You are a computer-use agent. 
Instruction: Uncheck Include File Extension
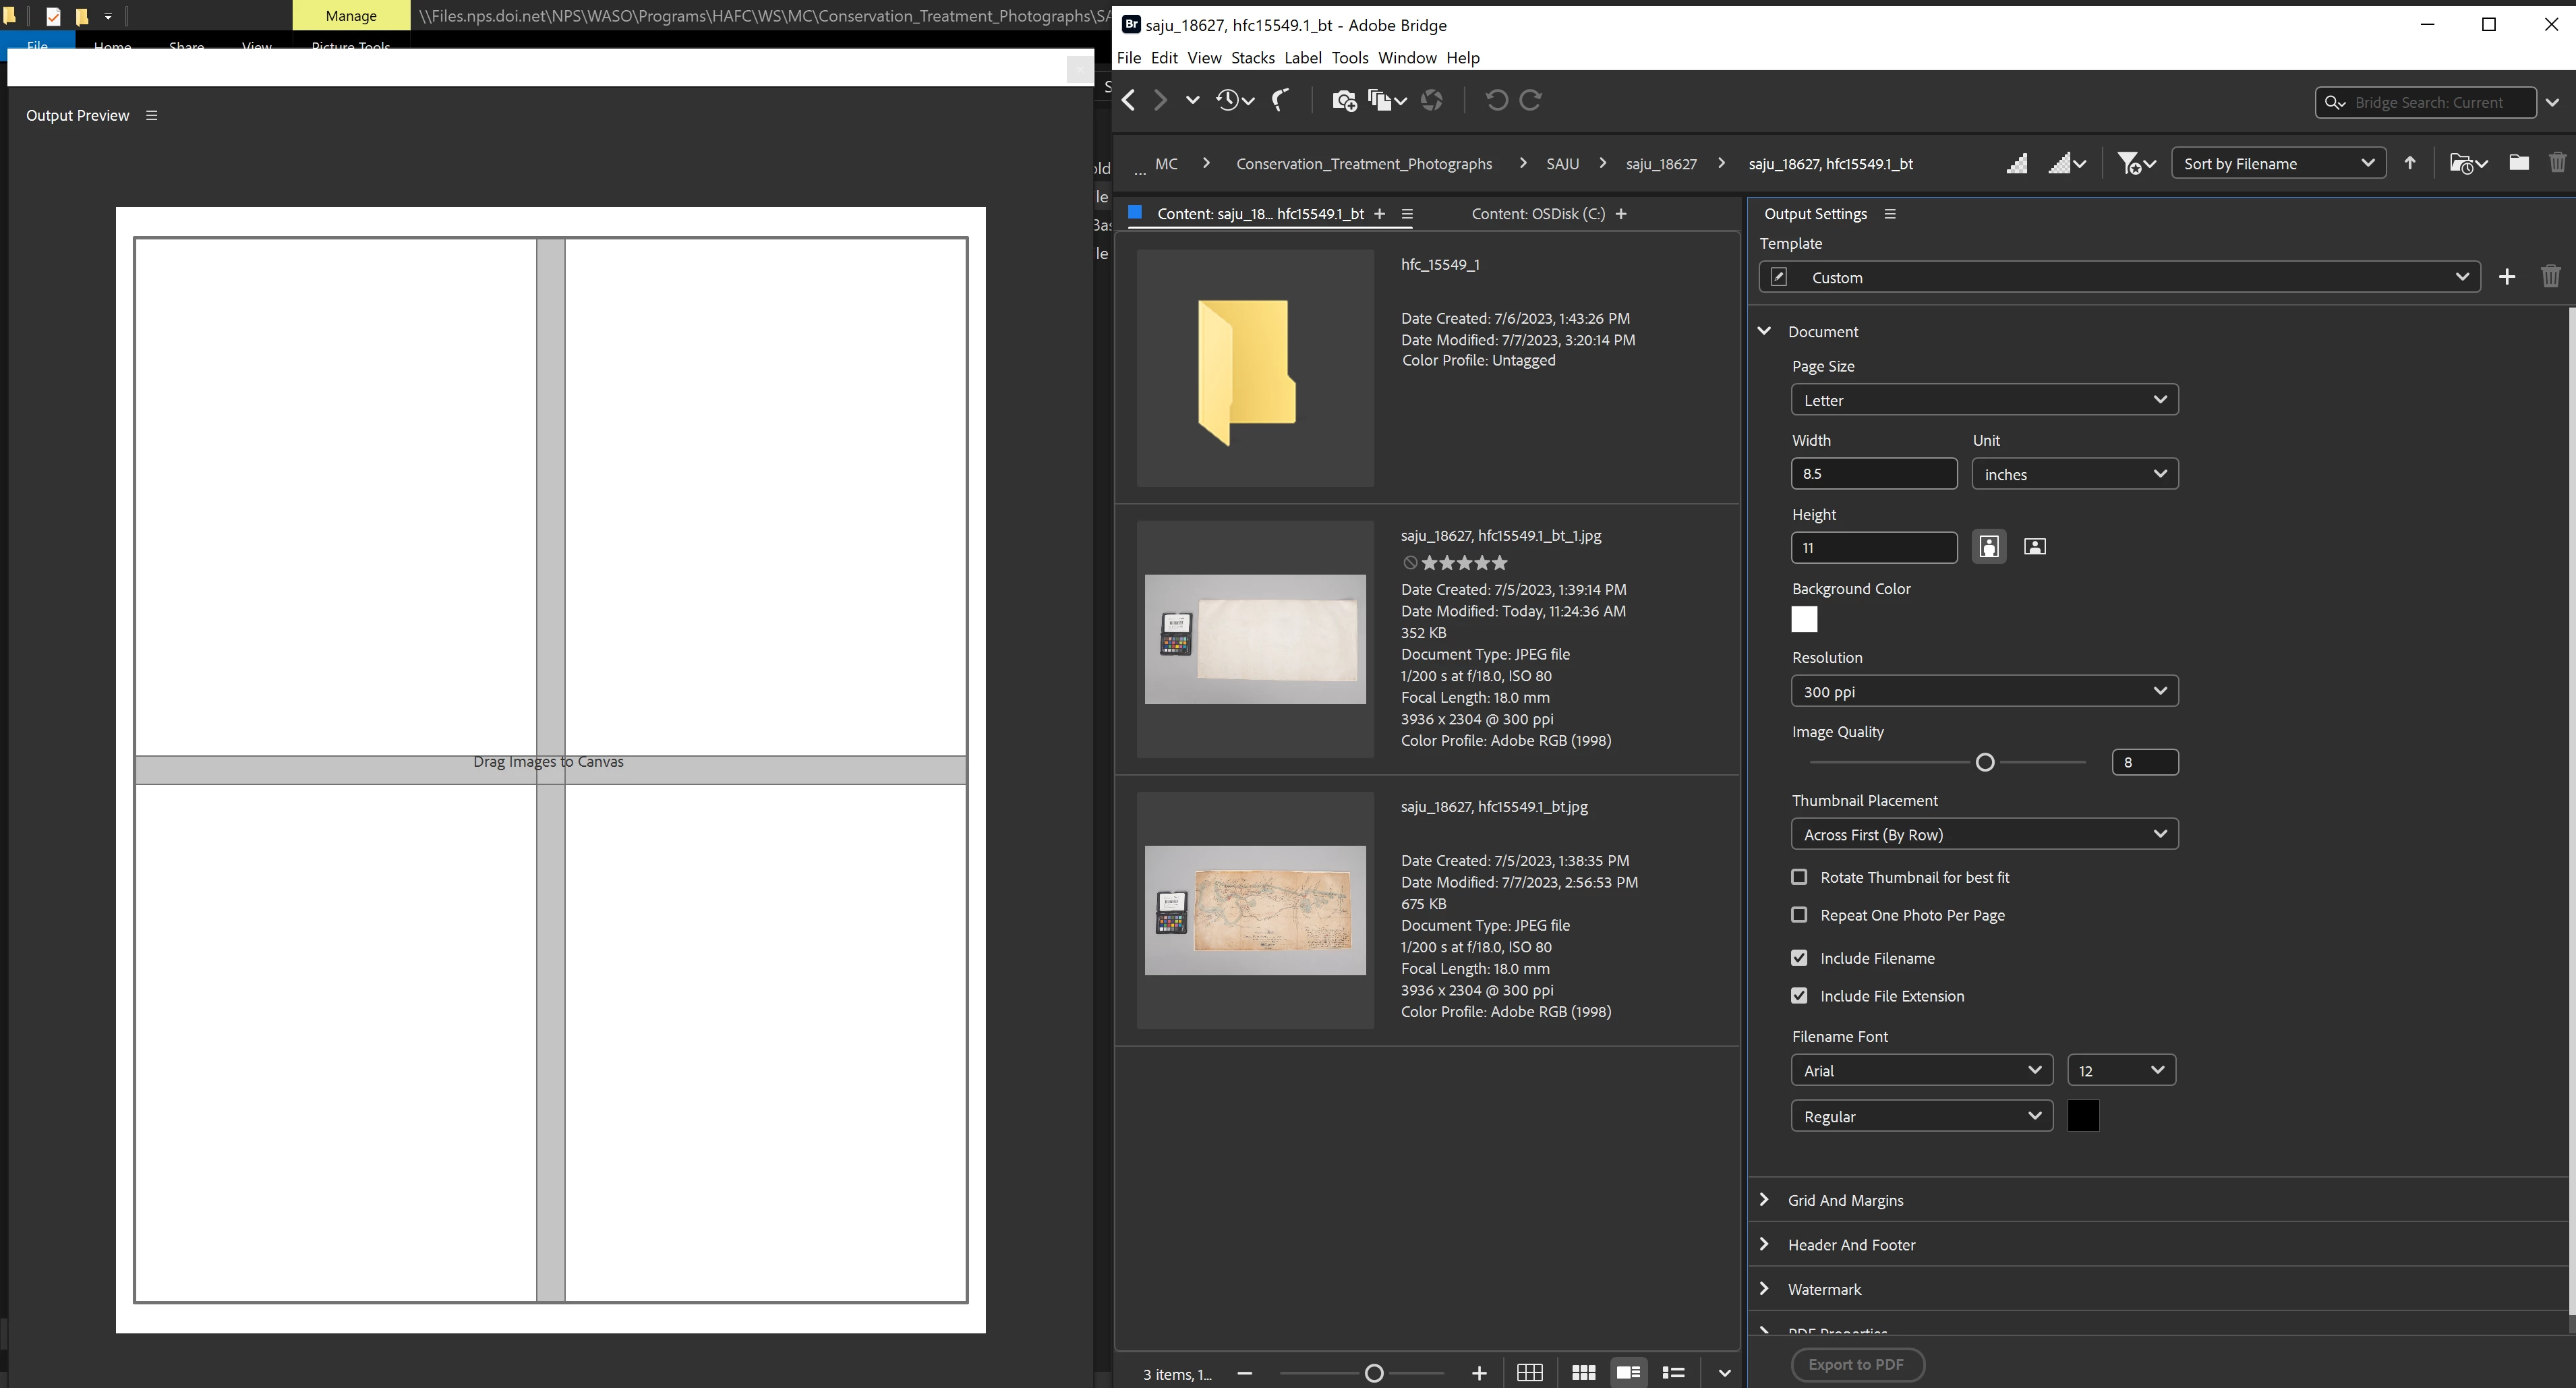1799,996
